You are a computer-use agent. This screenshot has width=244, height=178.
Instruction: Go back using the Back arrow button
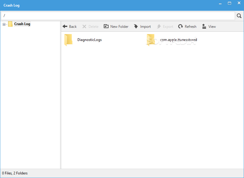[70, 27]
